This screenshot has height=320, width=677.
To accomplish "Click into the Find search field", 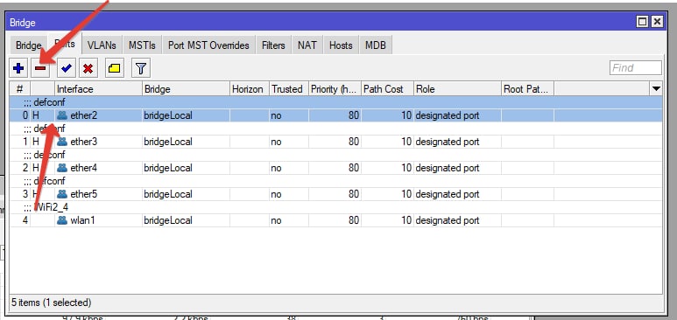I will (636, 68).
